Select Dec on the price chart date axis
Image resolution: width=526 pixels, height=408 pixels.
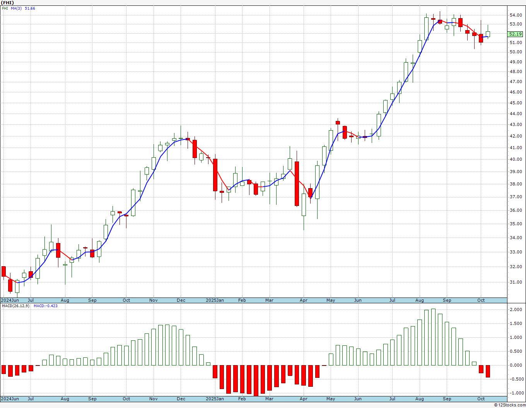181,300
